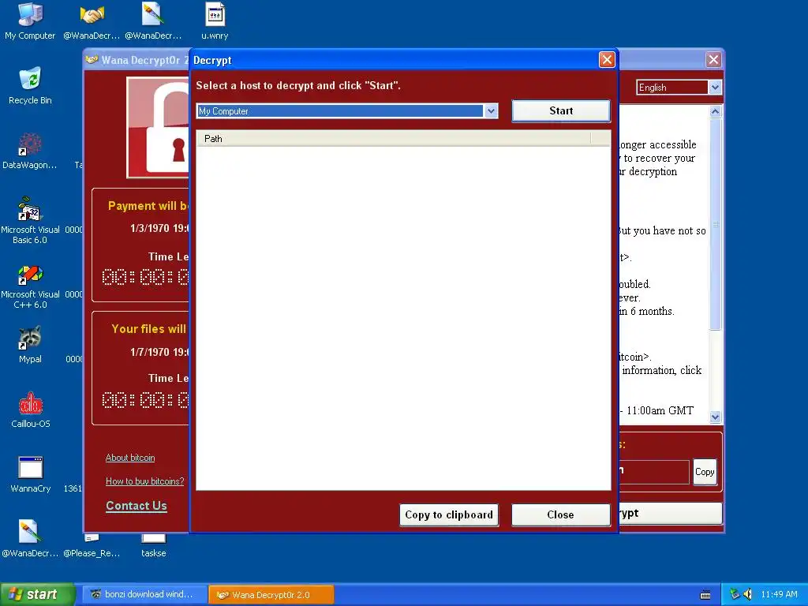Image resolution: width=808 pixels, height=606 pixels.
Task: Click the keyboard icon on taskbar
Action: [705, 595]
